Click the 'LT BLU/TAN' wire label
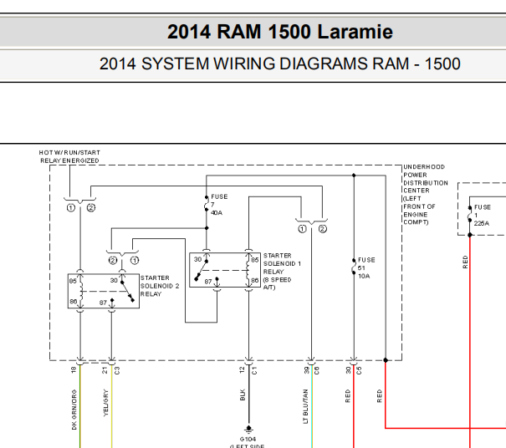 click(305, 406)
